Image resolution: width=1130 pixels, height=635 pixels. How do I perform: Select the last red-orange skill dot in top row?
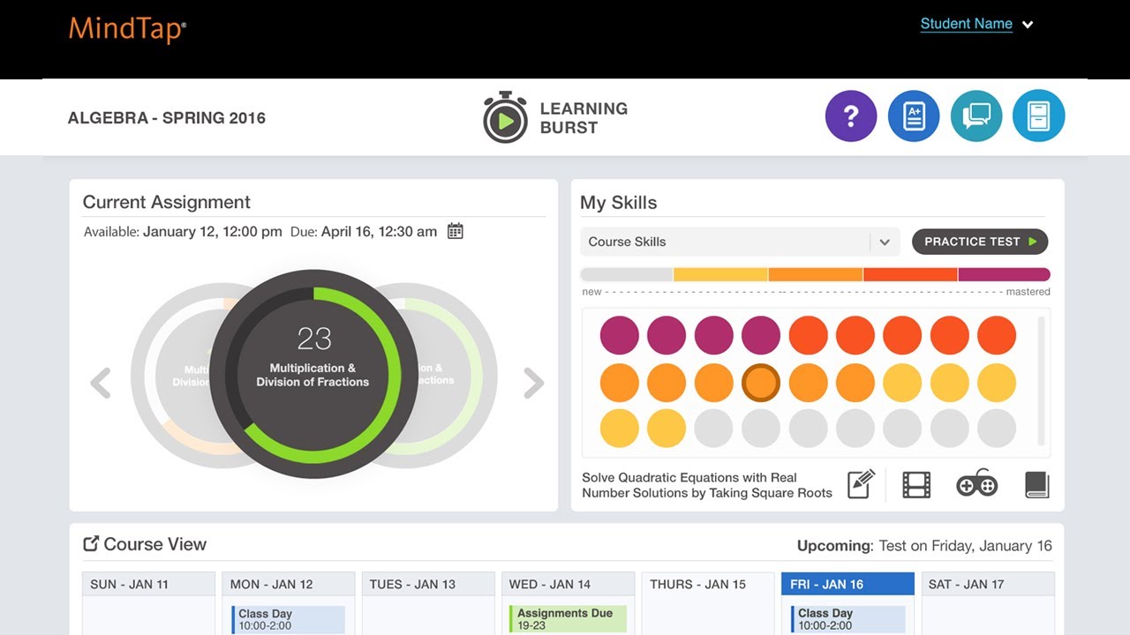pyautogui.click(x=997, y=336)
